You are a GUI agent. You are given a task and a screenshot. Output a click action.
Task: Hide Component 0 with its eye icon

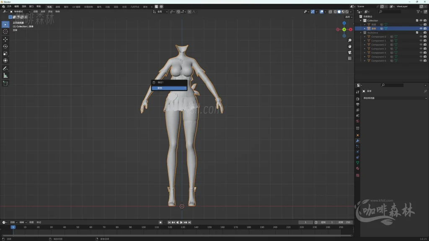(421, 37)
